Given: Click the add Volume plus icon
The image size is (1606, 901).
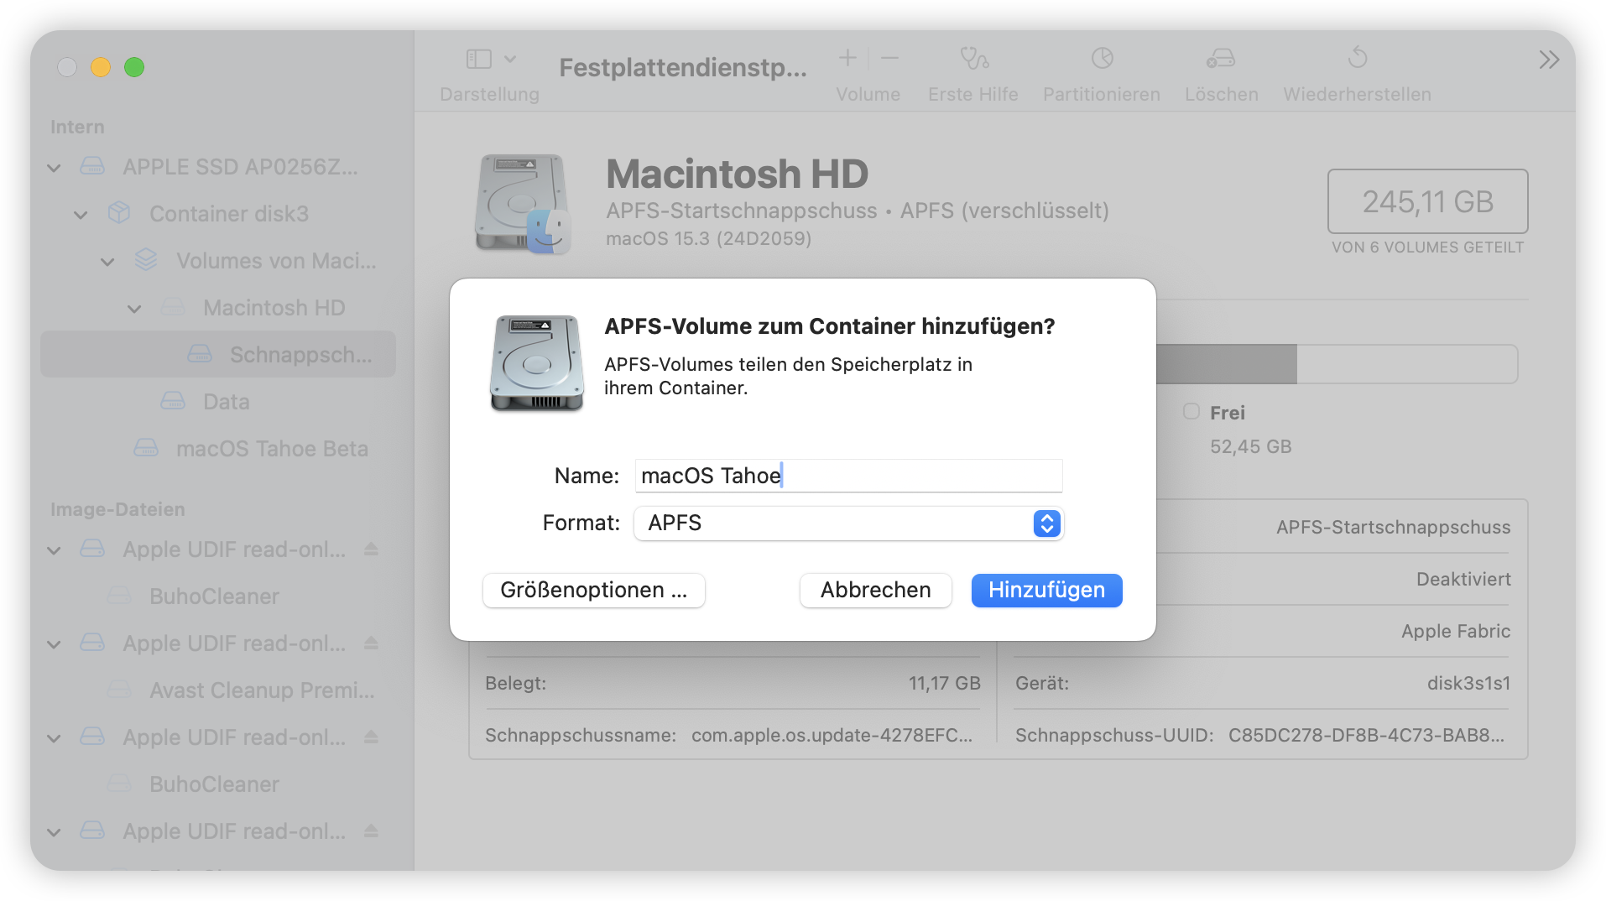Looking at the screenshot, I should 847,58.
